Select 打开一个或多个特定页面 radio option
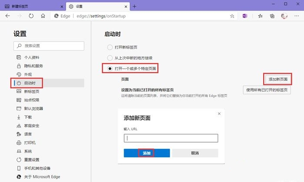The image size is (304, 182). click(110, 68)
